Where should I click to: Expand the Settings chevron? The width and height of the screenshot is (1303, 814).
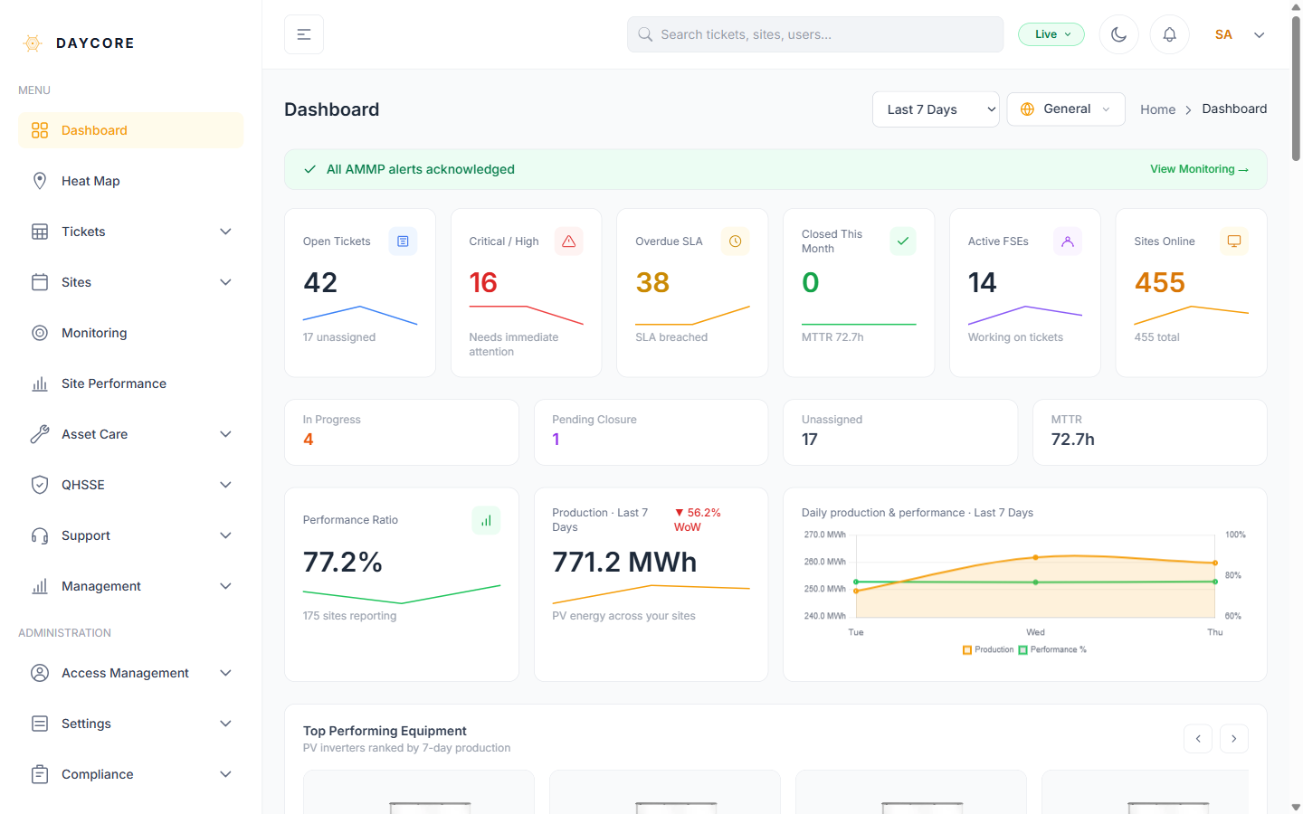point(226,724)
